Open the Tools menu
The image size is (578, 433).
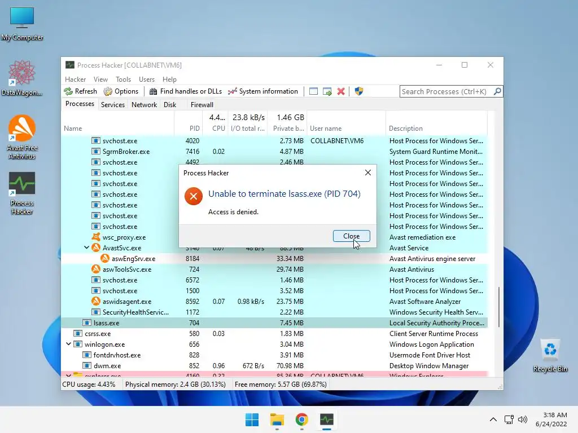(123, 79)
